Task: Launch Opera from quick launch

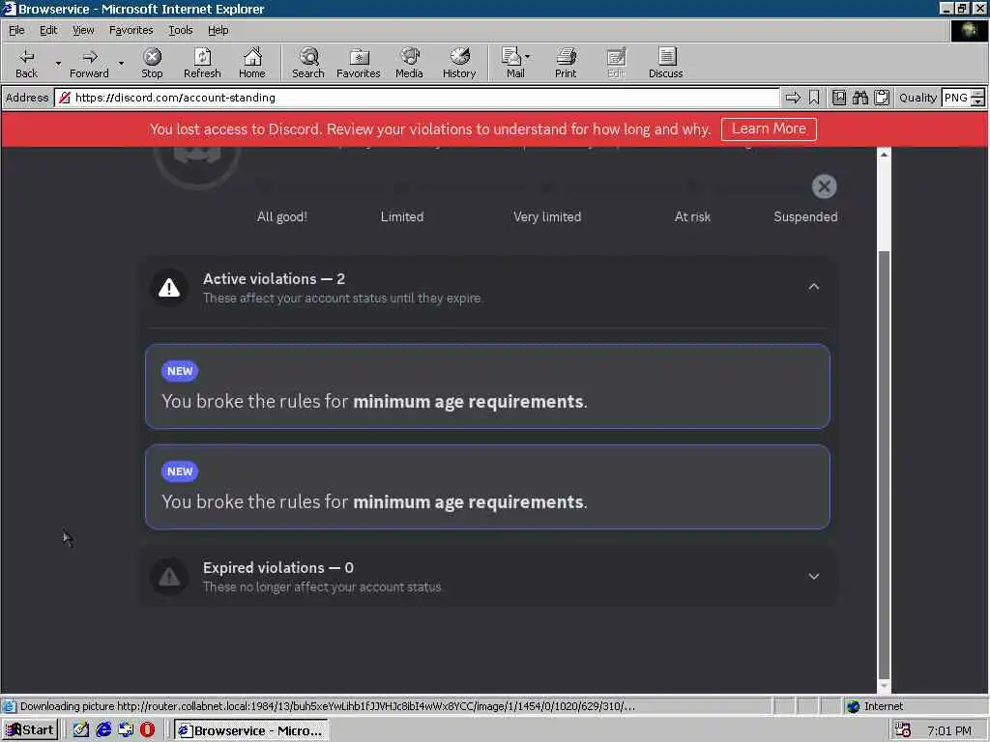Action: pyautogui.click(x=147, y=730)
